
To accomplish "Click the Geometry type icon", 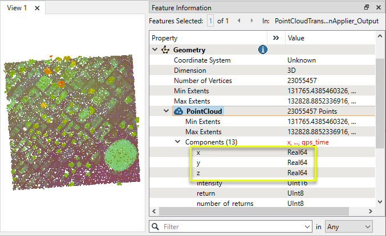I will pyautogui.click(x=165, y=50).
